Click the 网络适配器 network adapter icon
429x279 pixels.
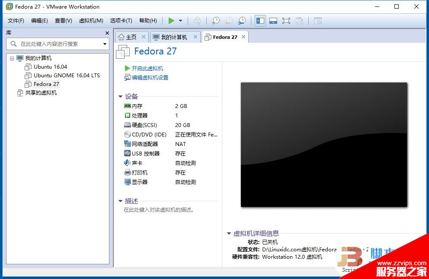click(x=128, y=144)
